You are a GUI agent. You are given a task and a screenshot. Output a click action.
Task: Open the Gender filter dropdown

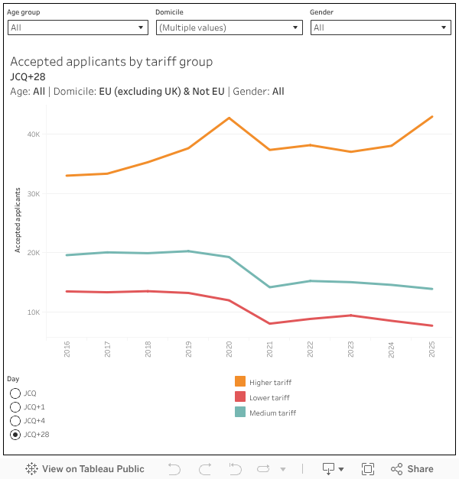(380, 28)
